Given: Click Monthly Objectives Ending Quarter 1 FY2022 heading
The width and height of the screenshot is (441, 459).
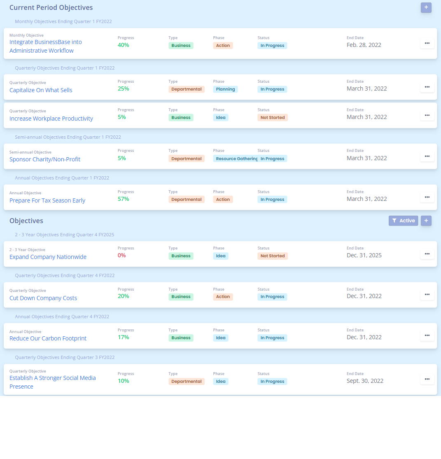Looking at the screenshot, I should (x=63, y=21).
